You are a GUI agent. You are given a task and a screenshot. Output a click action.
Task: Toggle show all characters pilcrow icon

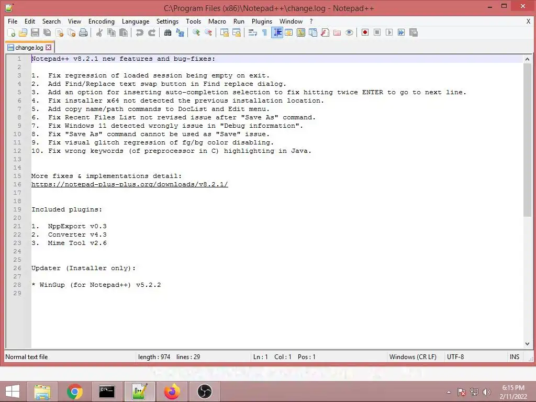pyautogui.click(x=264, y=33)
